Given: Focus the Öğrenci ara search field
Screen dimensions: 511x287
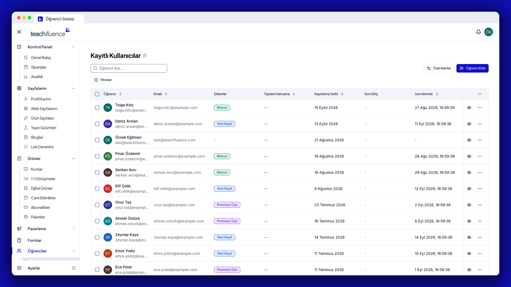Looking at the screenshot, I should (x=129, y=68).
